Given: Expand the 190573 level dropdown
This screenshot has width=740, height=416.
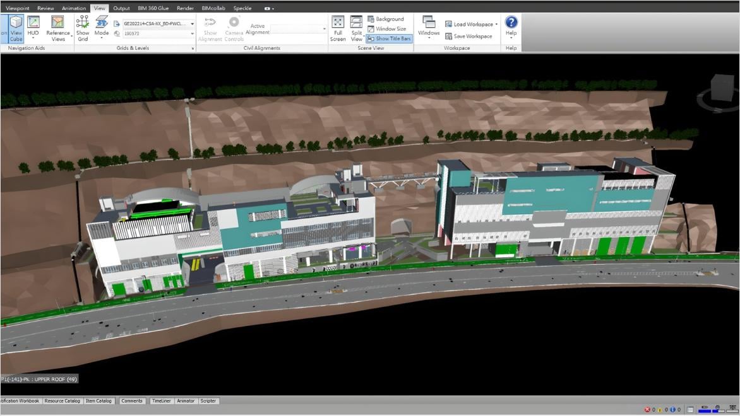Looking at the screenshot, I should coord(192,34).
